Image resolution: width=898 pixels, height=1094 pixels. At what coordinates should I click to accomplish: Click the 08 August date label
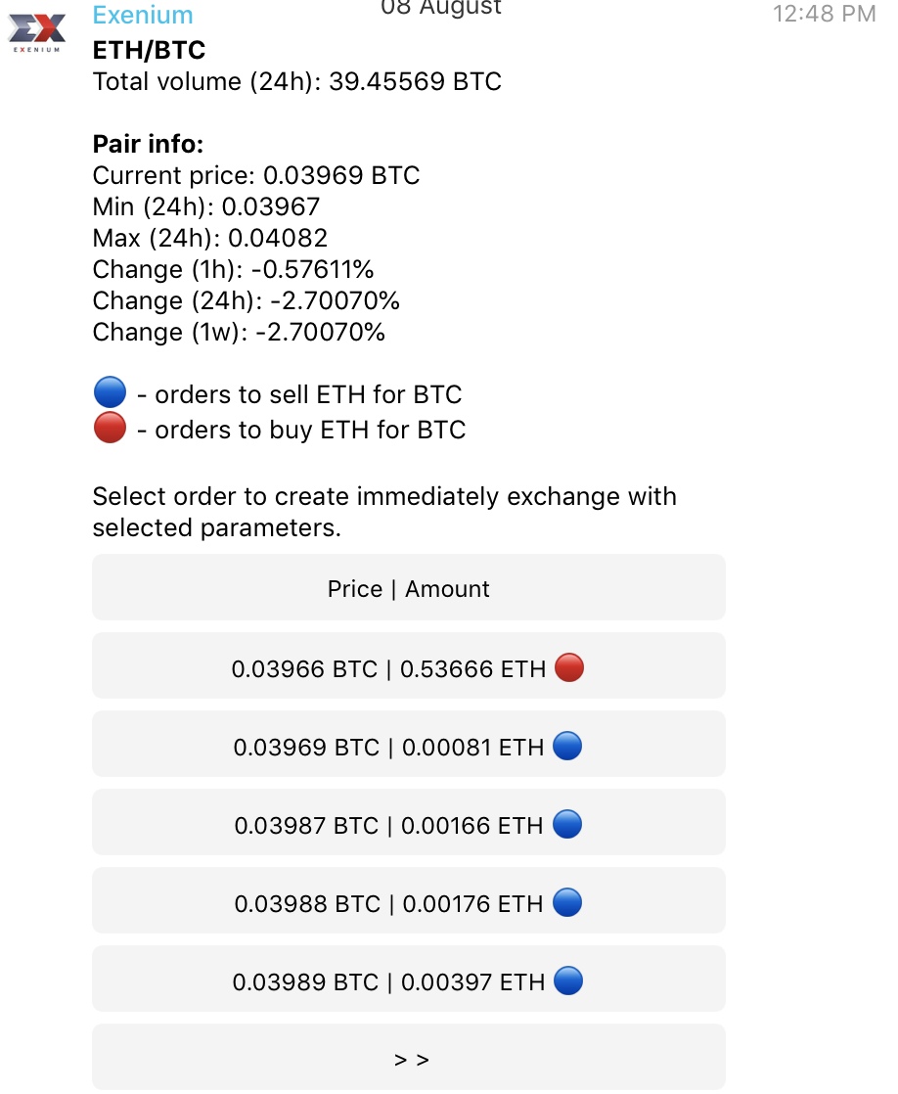[441, 8]
